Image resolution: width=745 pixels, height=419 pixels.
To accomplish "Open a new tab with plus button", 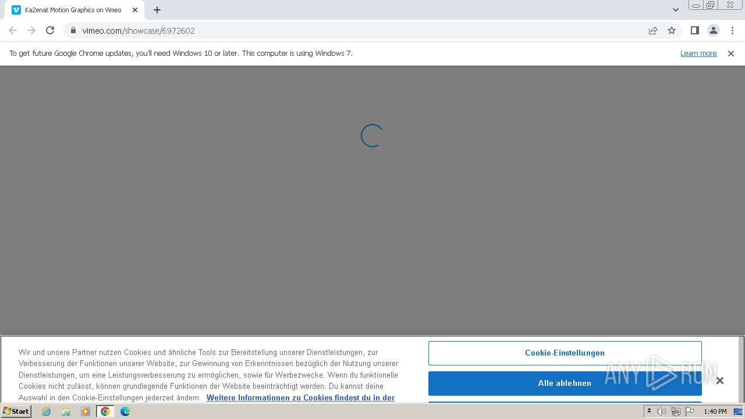I will click(157, 10).
